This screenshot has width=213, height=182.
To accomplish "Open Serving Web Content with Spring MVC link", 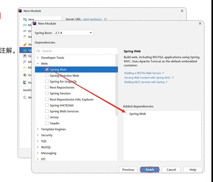I will point(147,78).
